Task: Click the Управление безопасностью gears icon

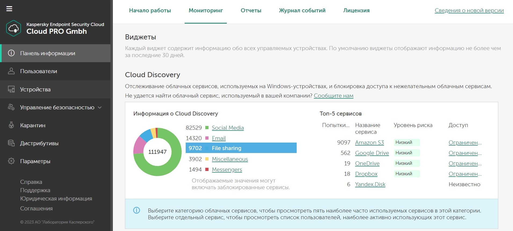Action: pos(11,107)
